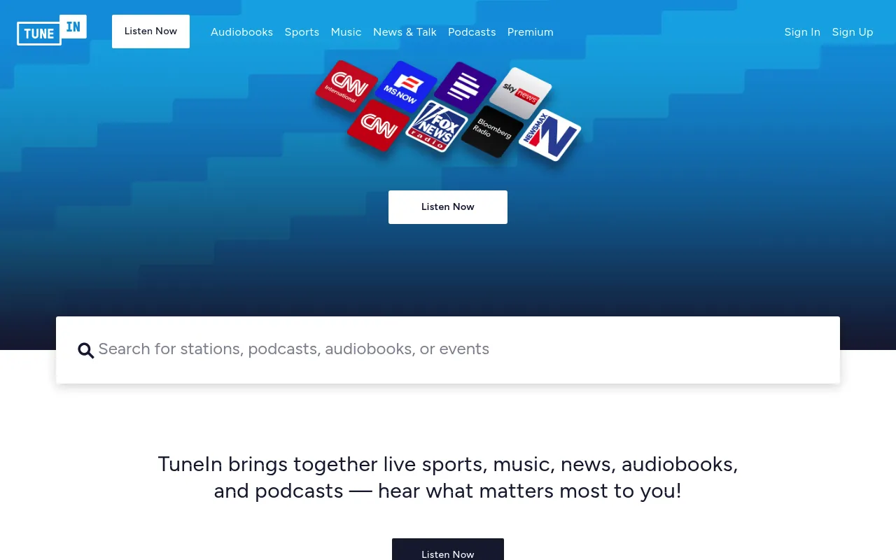This screenshot has width=896, height=560.
Task: Open the Fox News Radio tile
Action: [x=436, y=127]
